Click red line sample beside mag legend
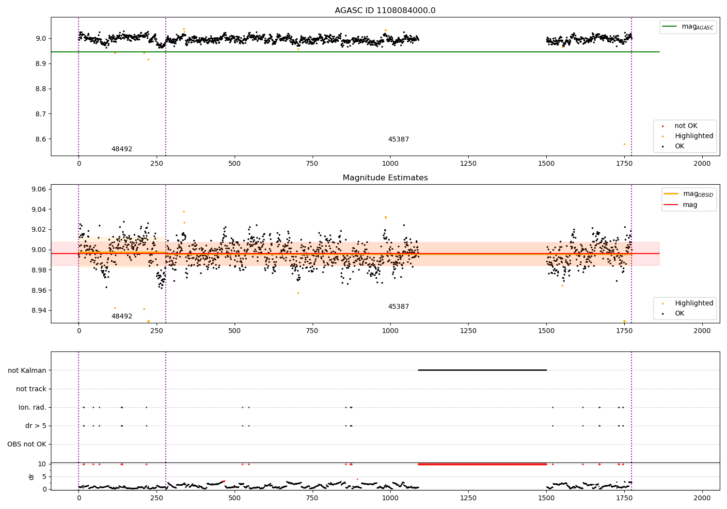The width and height of the screenshot is (727, 509). 671,205
